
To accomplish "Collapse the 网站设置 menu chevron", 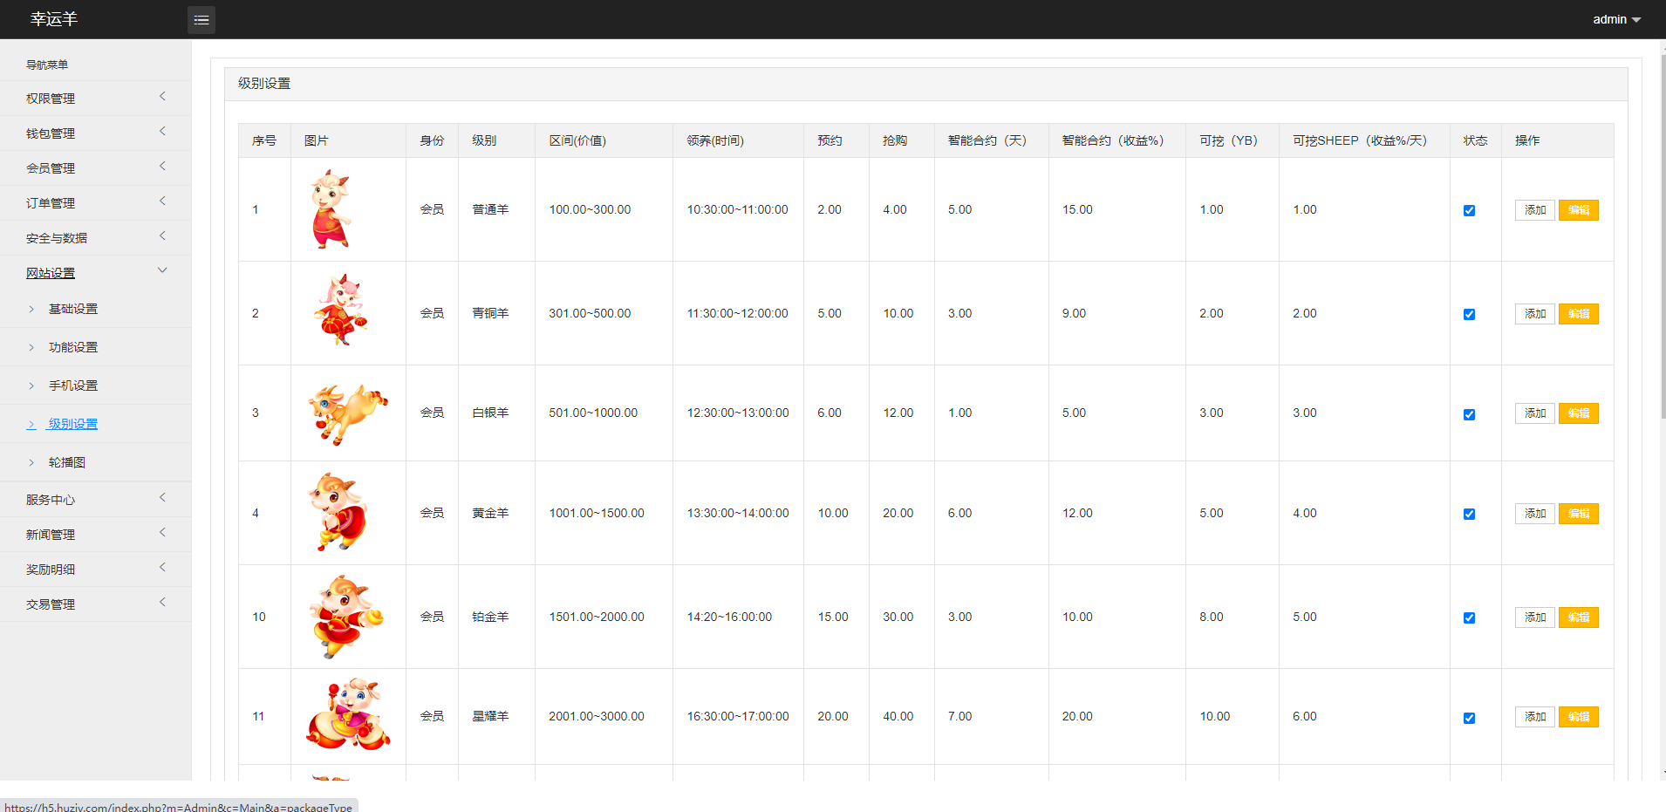I will [x=162, y=270].
